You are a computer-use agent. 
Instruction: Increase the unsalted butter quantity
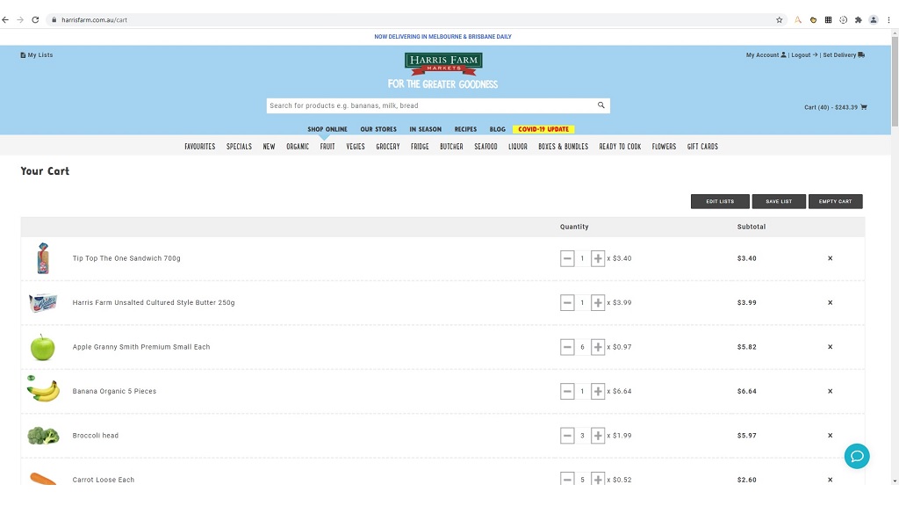point(598,303)
